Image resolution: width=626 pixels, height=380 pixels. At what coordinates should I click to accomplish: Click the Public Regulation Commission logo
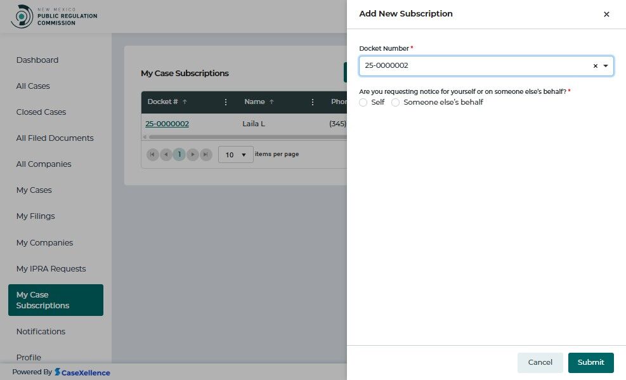point(54,16)
